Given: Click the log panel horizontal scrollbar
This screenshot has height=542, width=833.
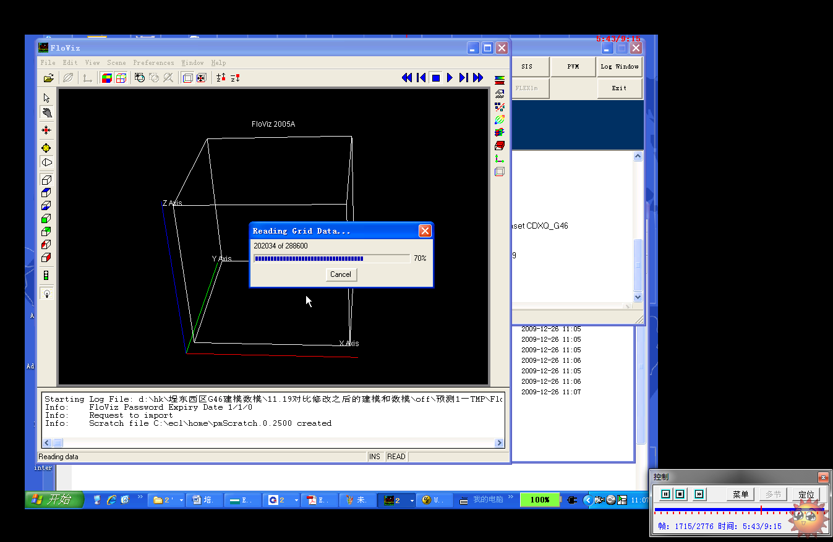Looking at the screenshot, I should pyautogui.click(x=273, y=442).
